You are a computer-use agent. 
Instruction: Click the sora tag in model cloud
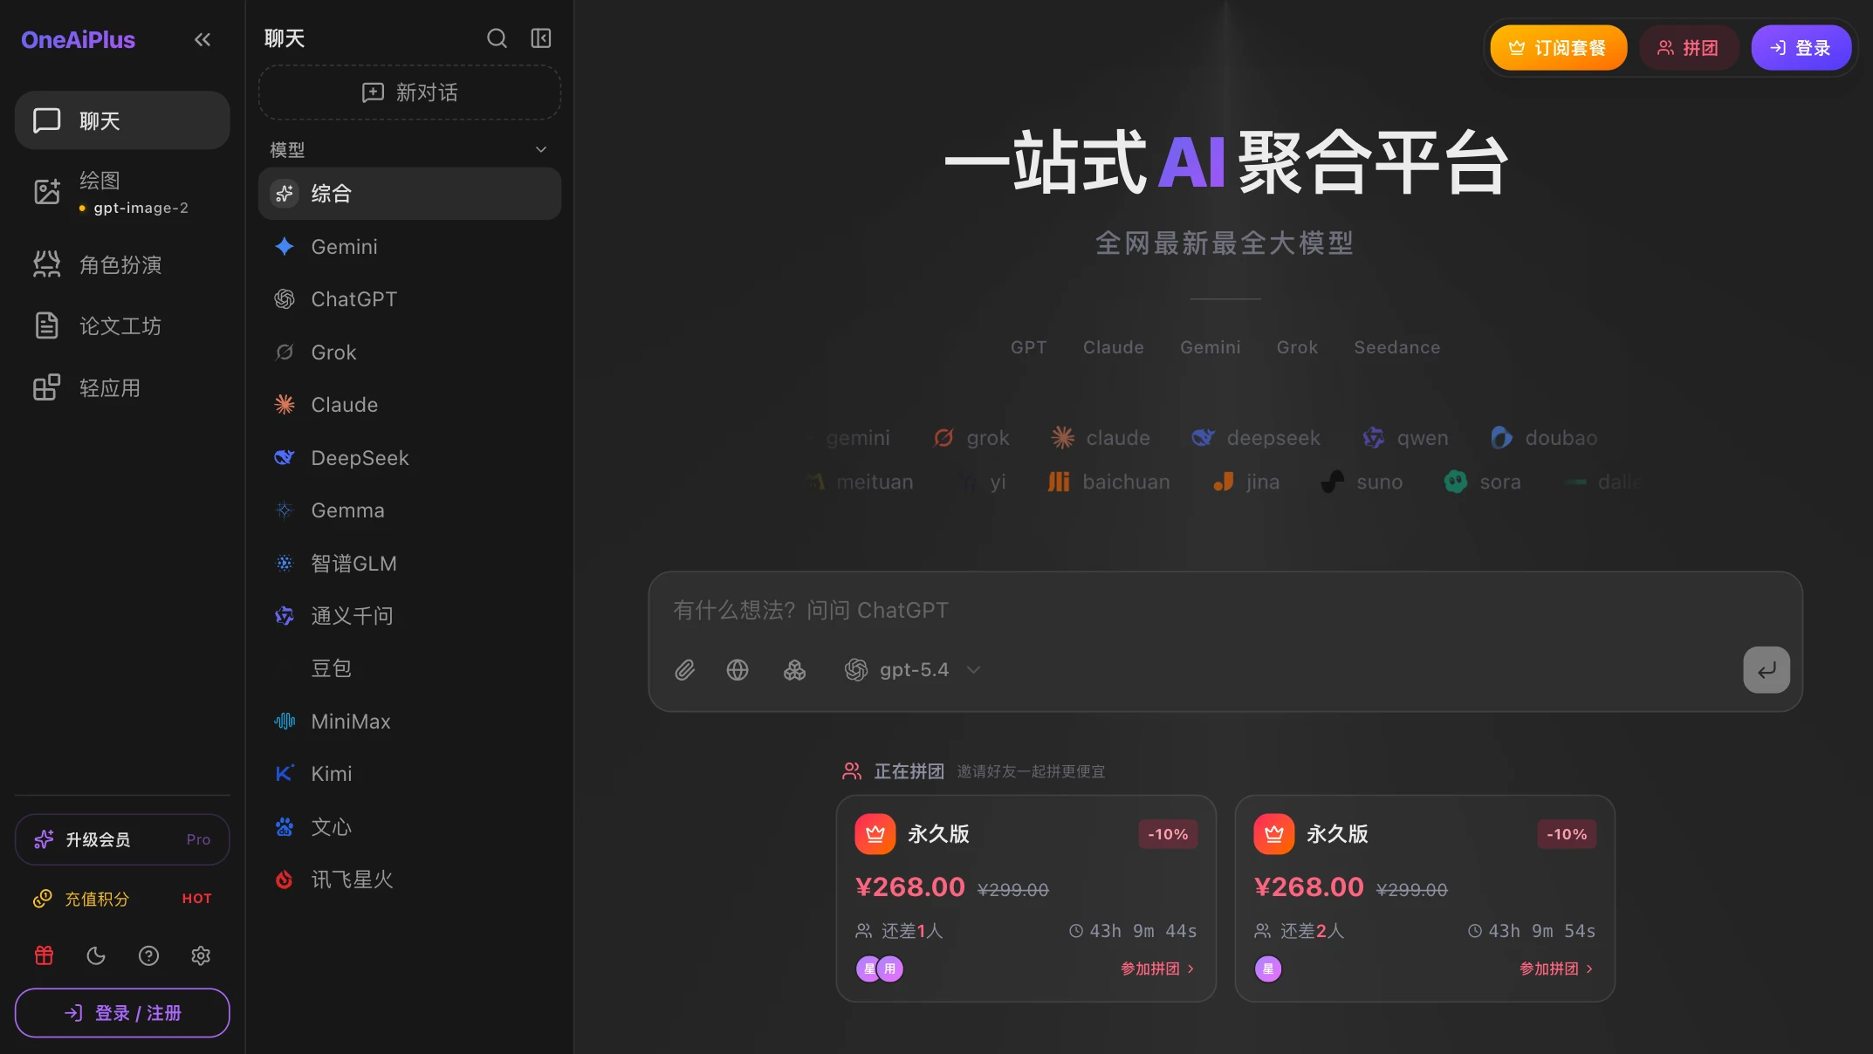tap(1482, 482)
